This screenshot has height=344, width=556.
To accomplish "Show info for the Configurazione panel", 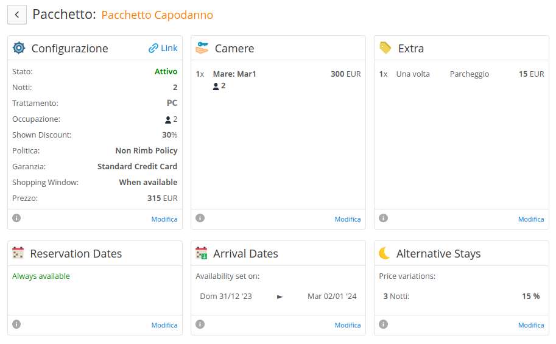I will coord(16,218).
